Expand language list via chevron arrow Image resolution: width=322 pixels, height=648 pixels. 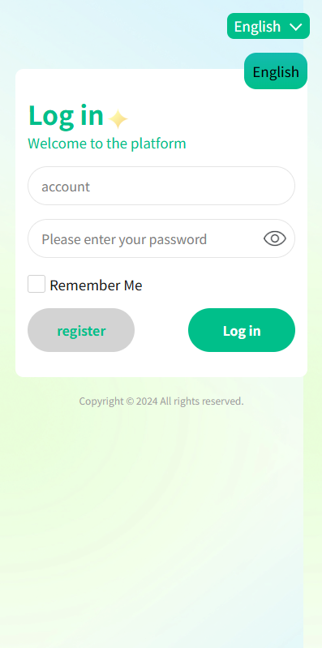pyautogui.click(x=296, y=27)
